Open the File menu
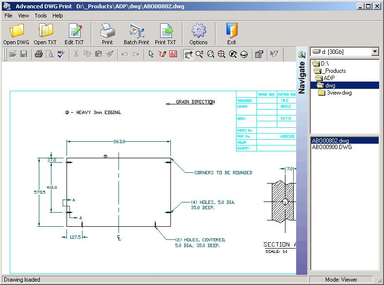This screenshot has height=285, width=384. (x=8, y=16)
